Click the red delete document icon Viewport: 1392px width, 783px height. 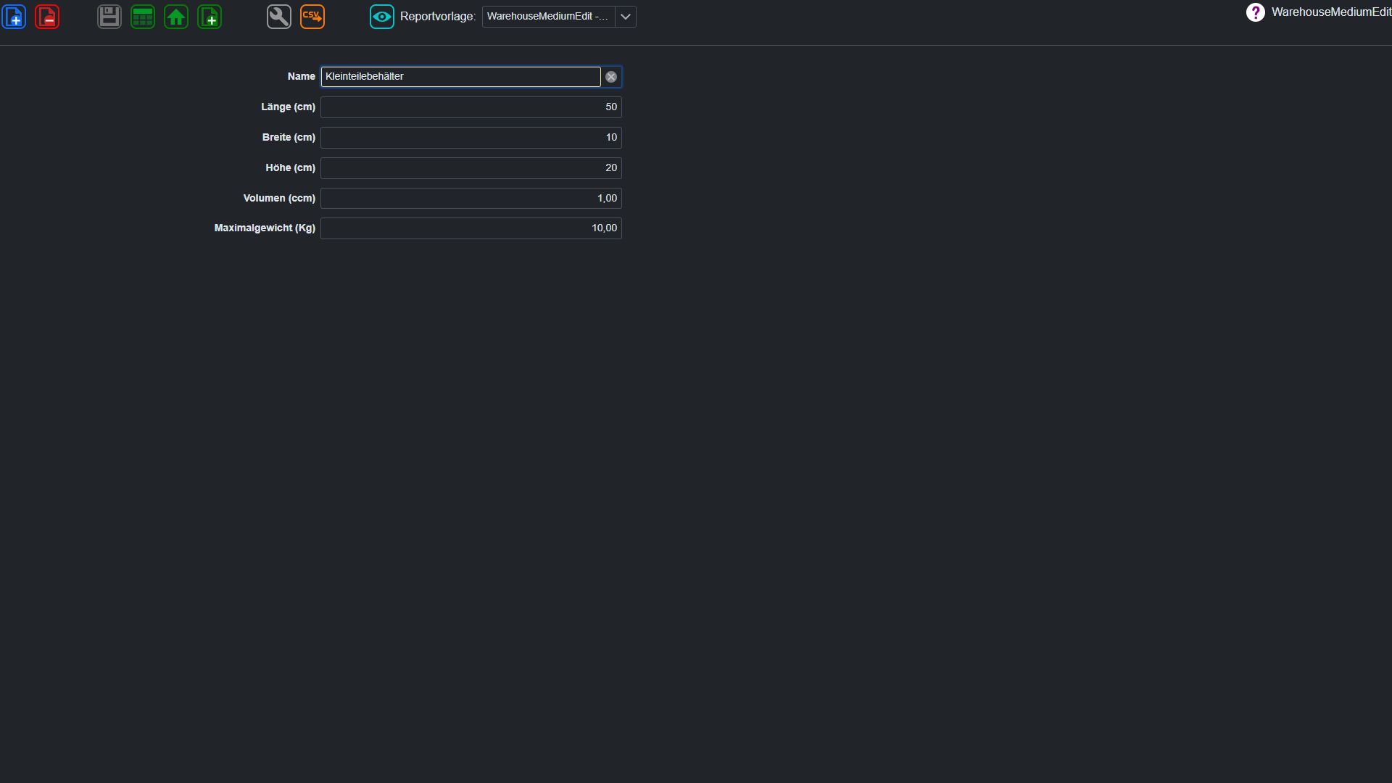click(47, 17)
